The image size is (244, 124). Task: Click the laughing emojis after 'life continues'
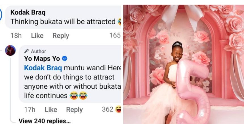(78, 96)
